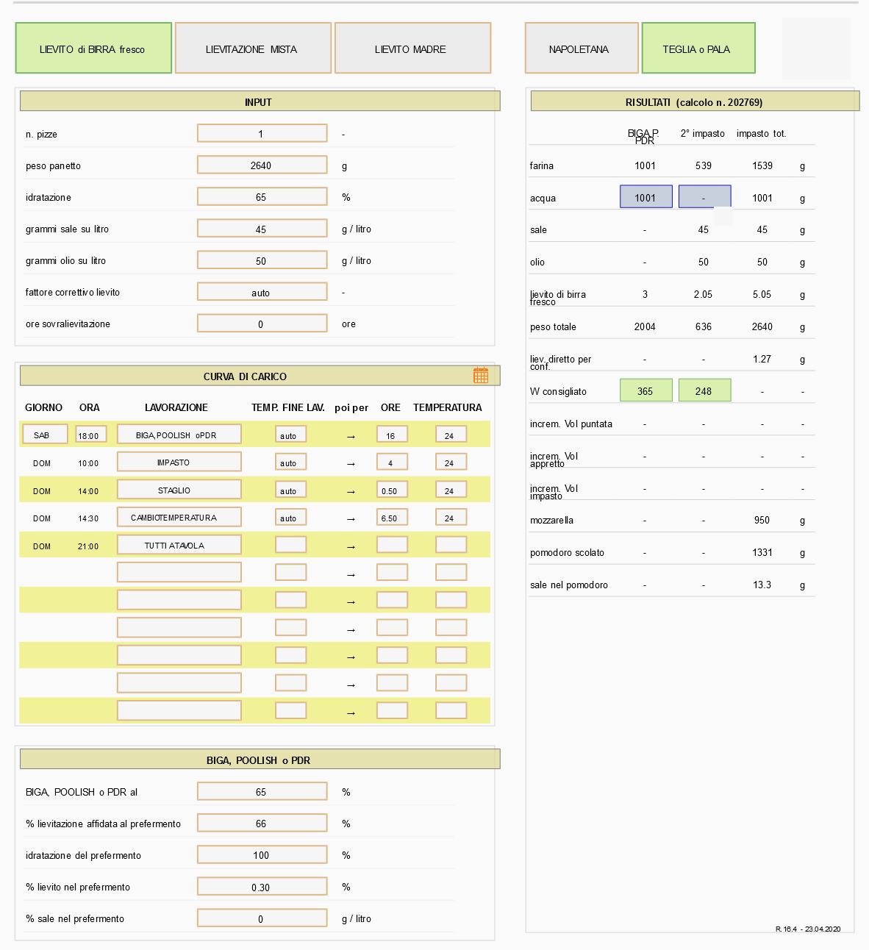Edit idratazione del prefermento value 100

(x=262, y=854)
